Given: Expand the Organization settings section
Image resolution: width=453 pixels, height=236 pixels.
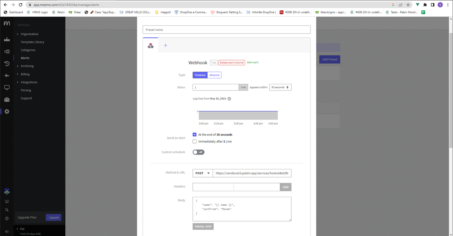Looking at the screenshot, I should 29,34.
